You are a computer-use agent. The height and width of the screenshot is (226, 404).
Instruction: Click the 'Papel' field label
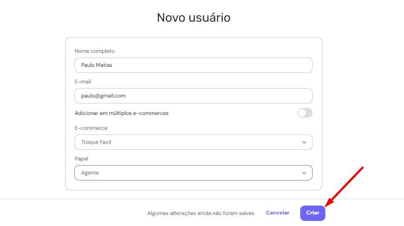point(82,159)
